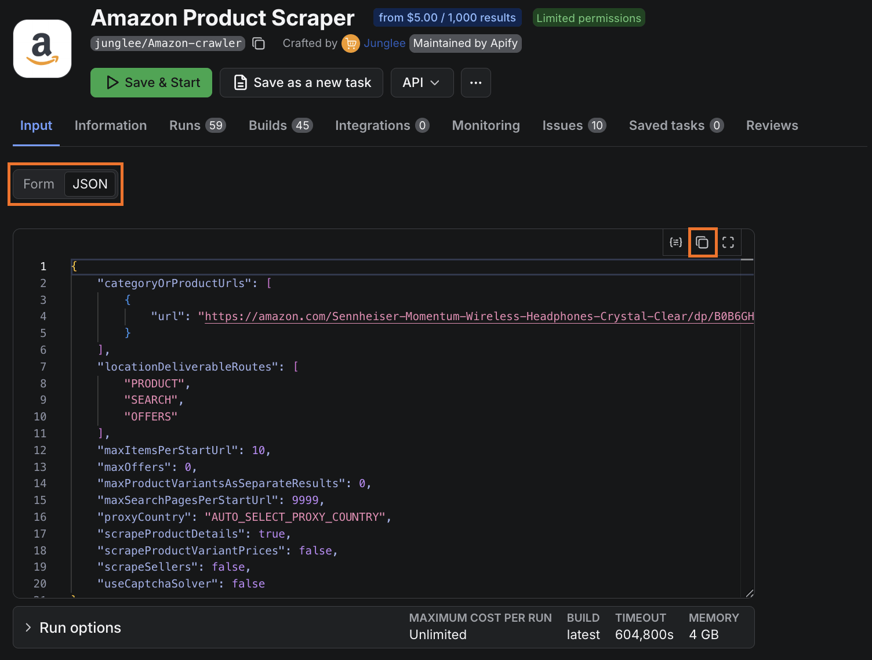Screen dimensions: 872x660
Task: Click the "SEARCH" value in the editor
Action: 151,400
